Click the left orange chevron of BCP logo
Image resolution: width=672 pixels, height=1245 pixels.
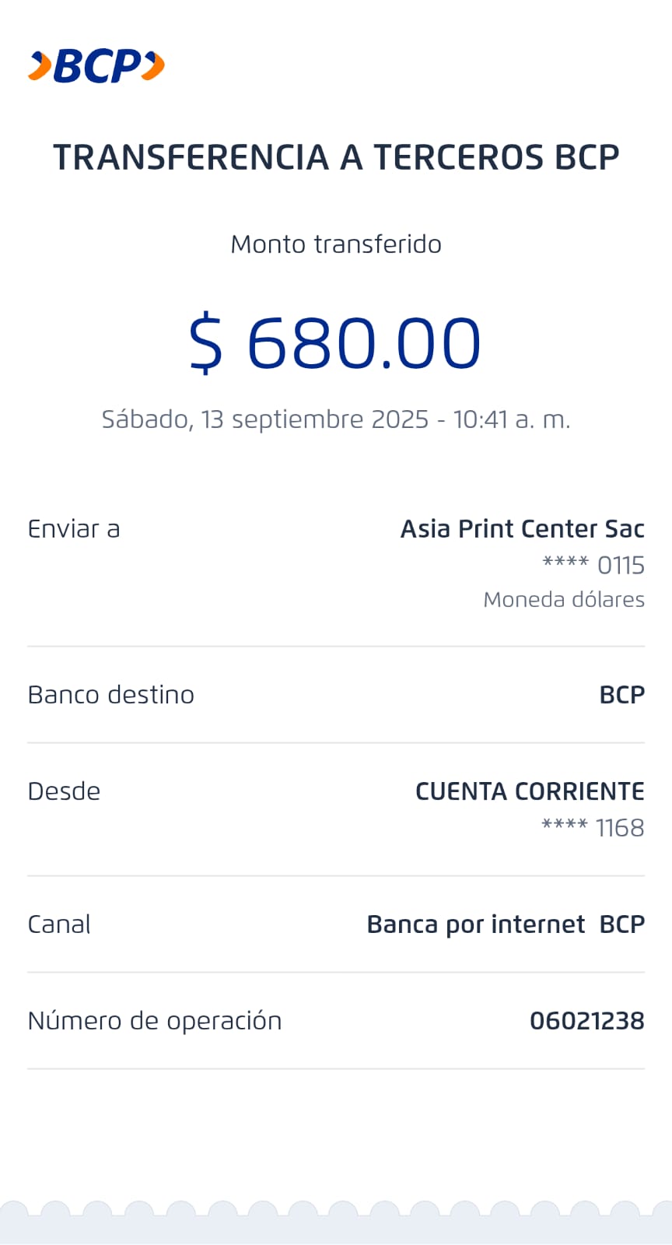(x=39, y=66)
